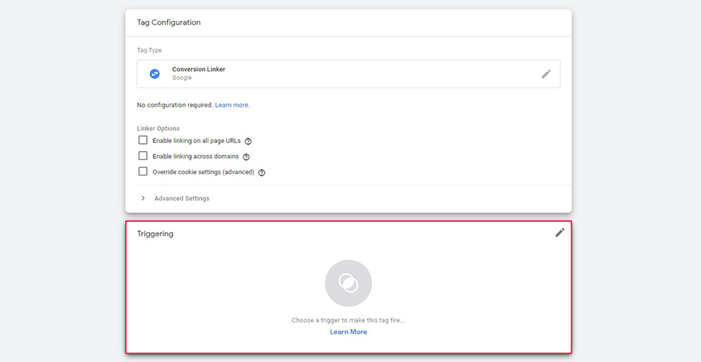The height and width of the screenshot is (362, 701).
Task: Enable linking on all page URLs checkbox
Action: point(143,140)
